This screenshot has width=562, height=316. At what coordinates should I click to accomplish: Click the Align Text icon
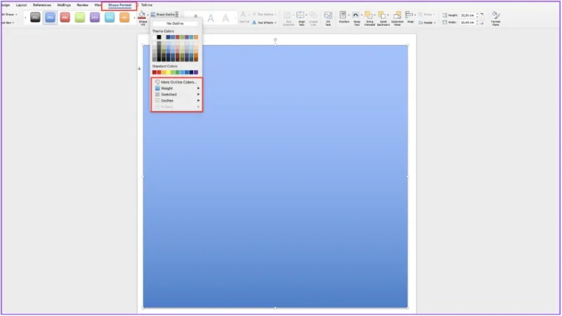click(300, 17)
